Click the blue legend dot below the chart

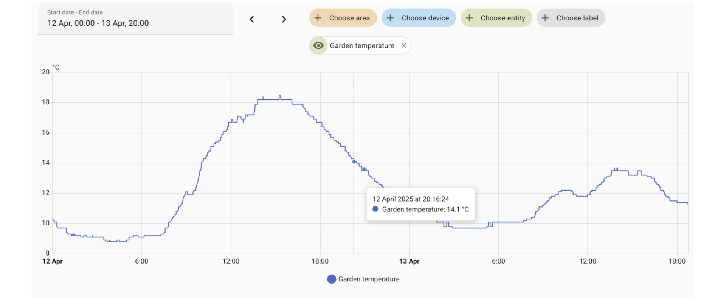[332, 279]
